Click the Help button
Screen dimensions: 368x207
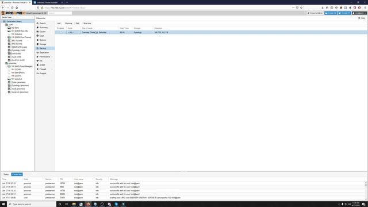[x=362, y=18]
